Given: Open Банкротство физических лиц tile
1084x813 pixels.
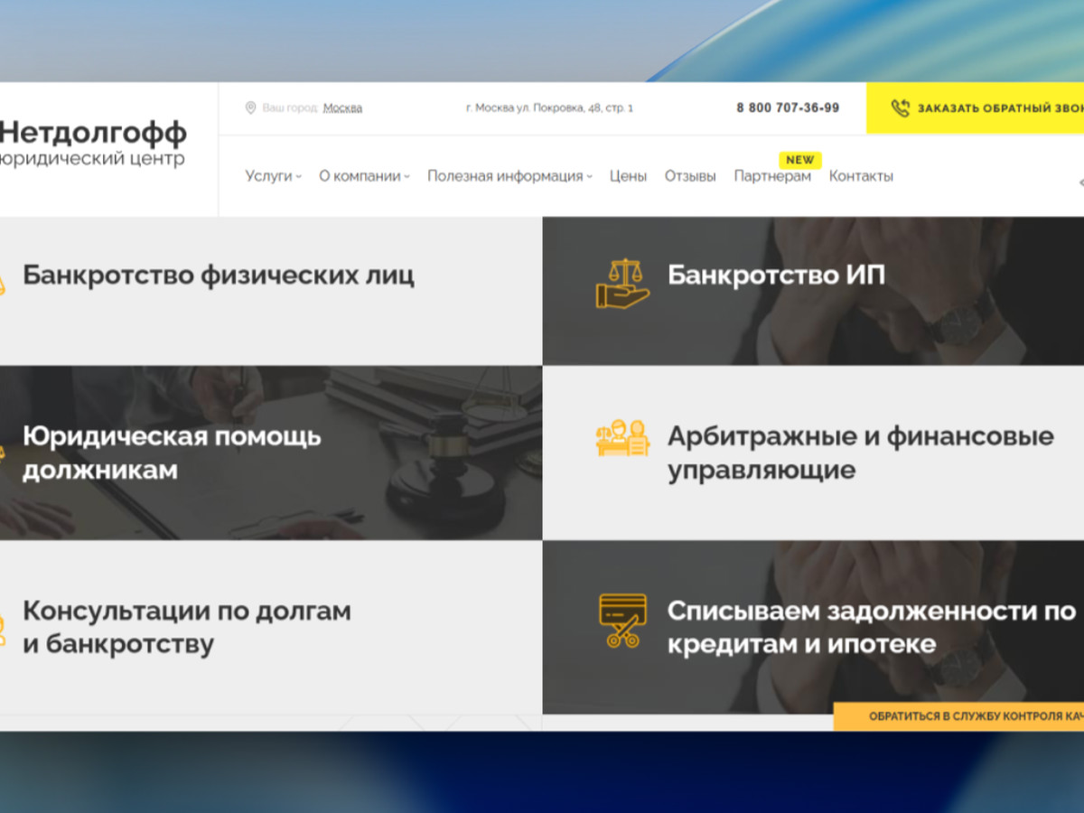Looking at the screenshot, I should coord(271,291).
